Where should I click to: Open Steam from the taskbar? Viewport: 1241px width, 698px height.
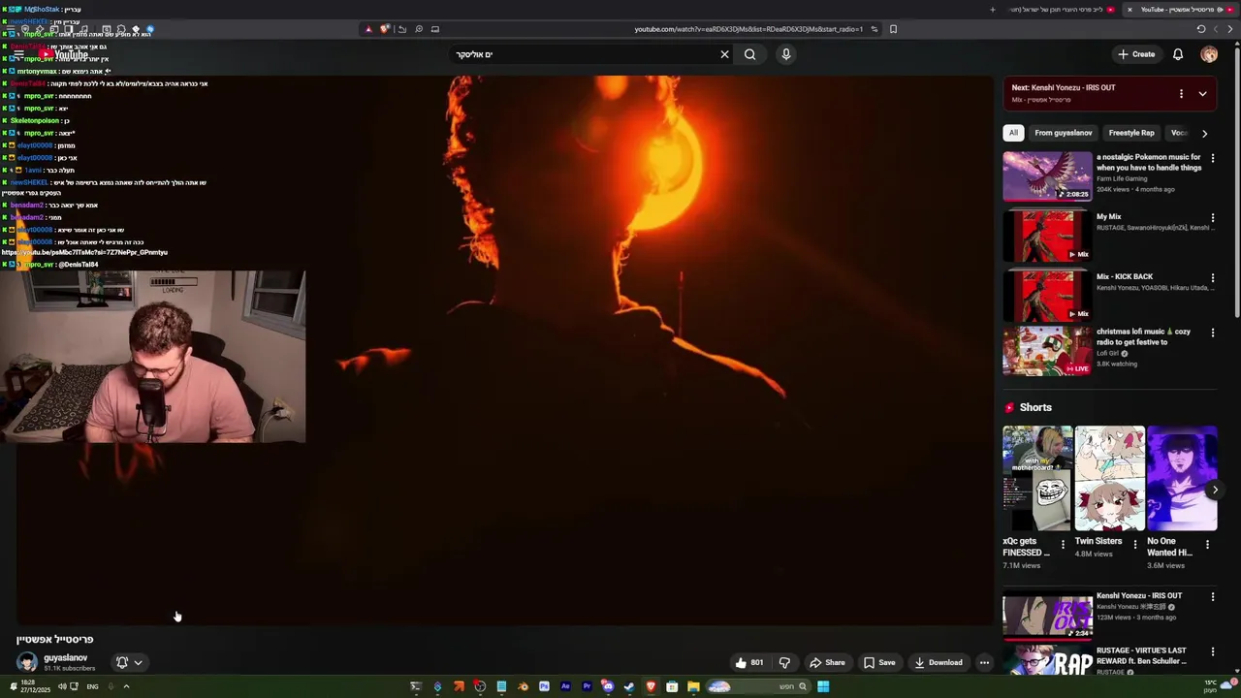click(x=629, y=686)
